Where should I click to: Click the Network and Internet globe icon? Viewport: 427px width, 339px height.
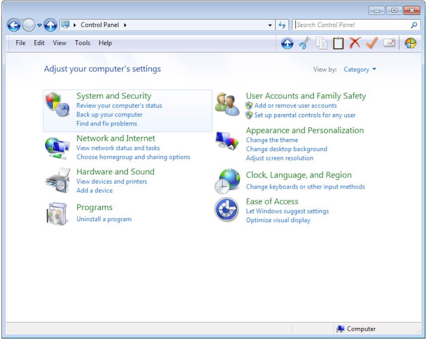click(57, 148)
